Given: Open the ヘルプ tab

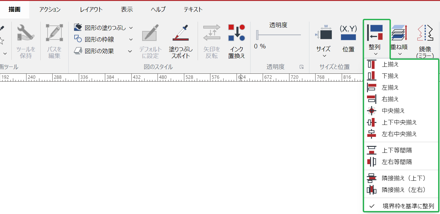Looking at the screenshot, I should click(x=158, y=9).
